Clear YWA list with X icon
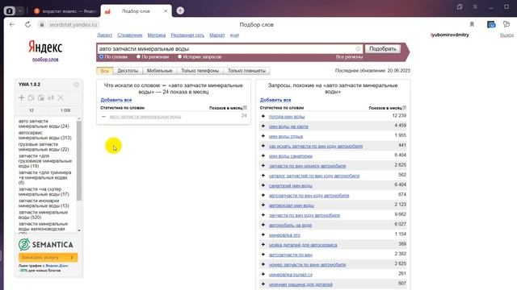This screenshot has width=517, height=290. click(61, 97)
